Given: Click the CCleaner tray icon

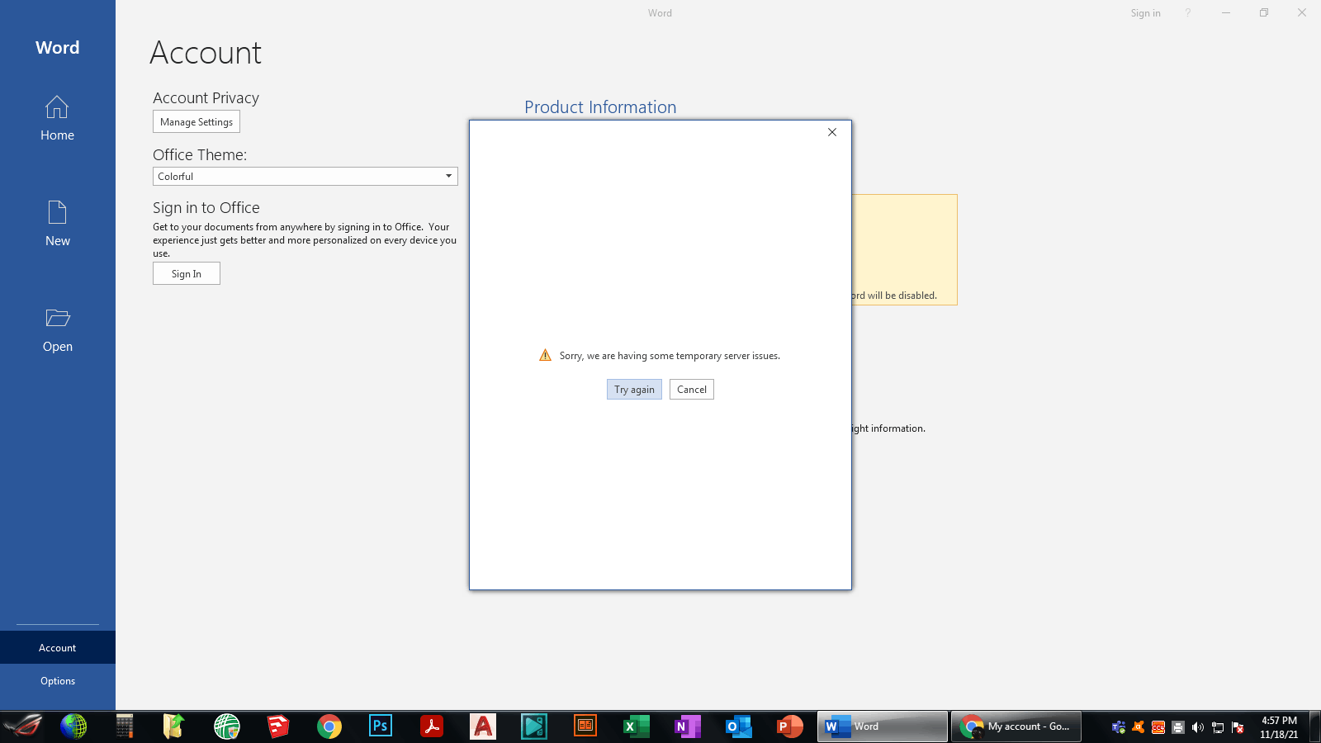Looking at the screenshot, I should (x=1158, y=727).
